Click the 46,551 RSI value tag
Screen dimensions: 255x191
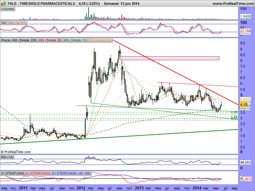pos(245,162)
